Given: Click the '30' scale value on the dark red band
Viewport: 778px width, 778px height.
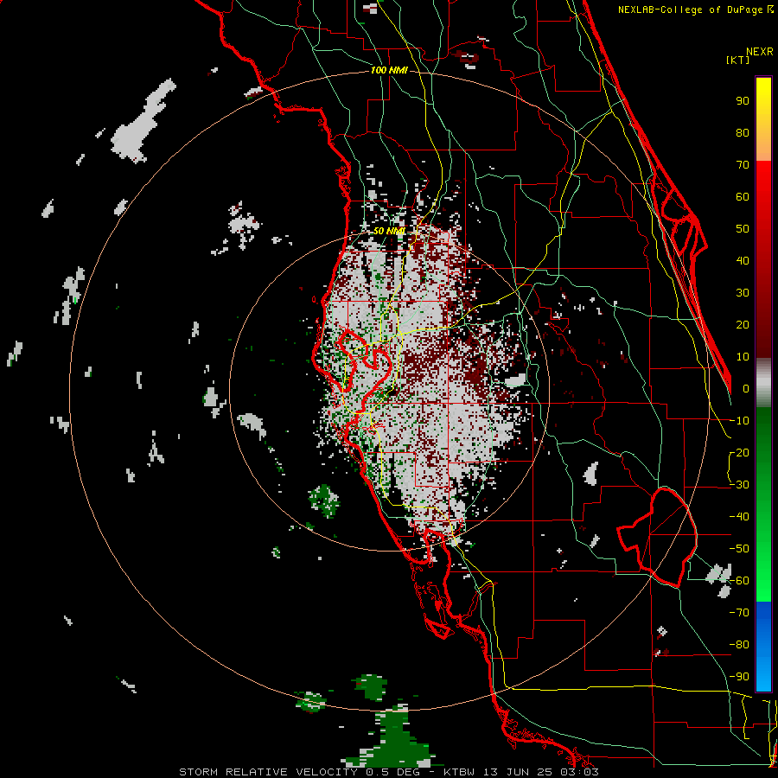Looking at the screenshot, I should [743, 293].
